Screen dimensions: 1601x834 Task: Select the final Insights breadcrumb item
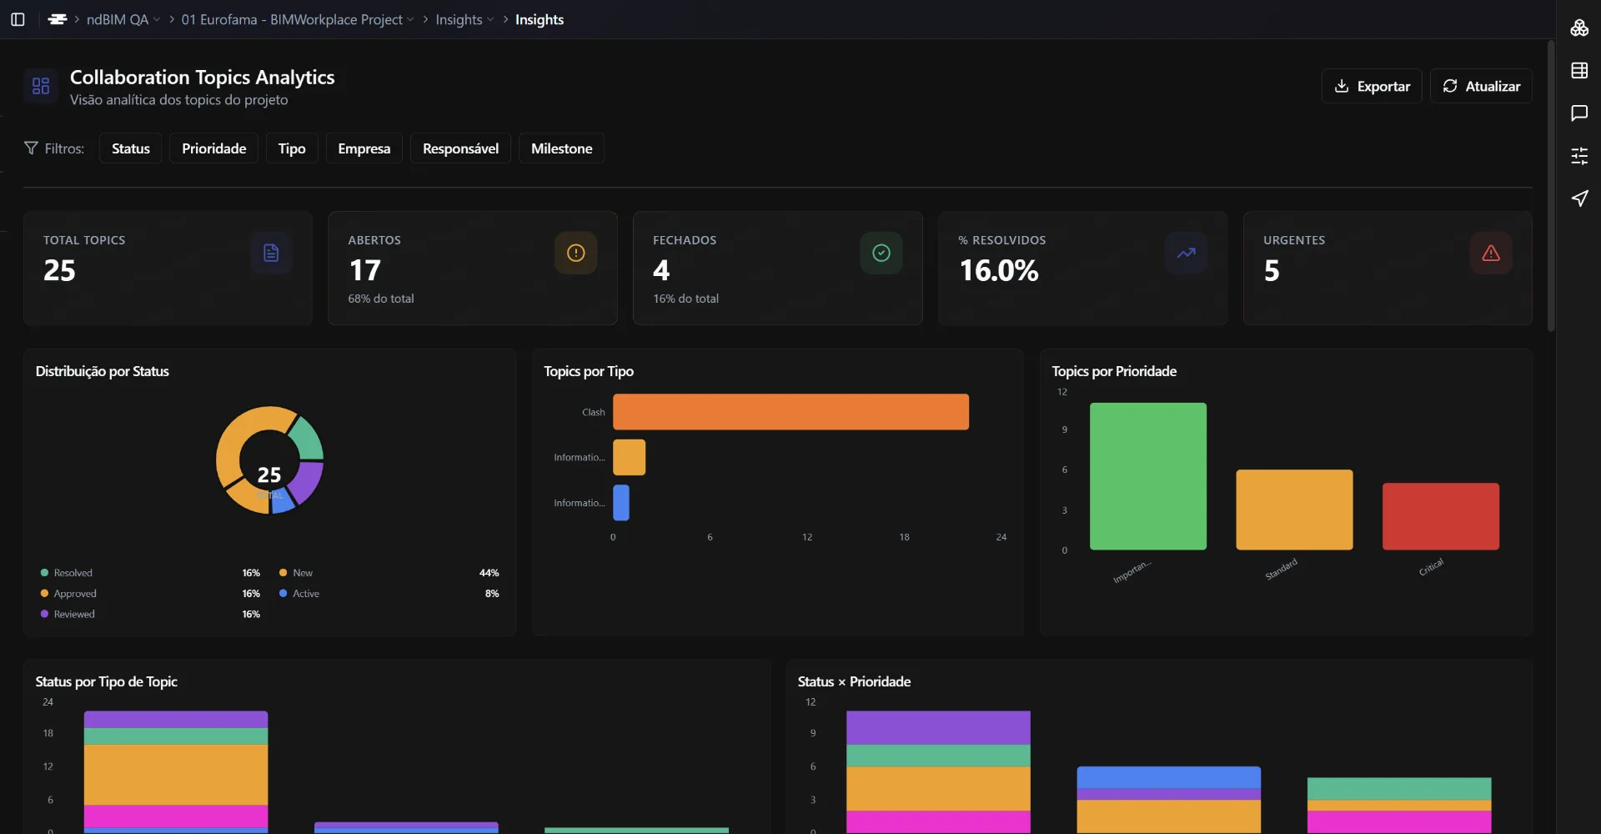pyautogui.click(x=540, y=19)
